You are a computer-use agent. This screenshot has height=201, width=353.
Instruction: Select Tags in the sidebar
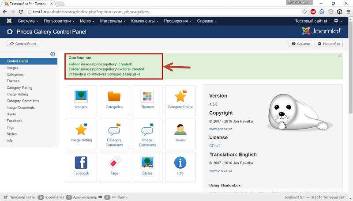coord(10,127)
